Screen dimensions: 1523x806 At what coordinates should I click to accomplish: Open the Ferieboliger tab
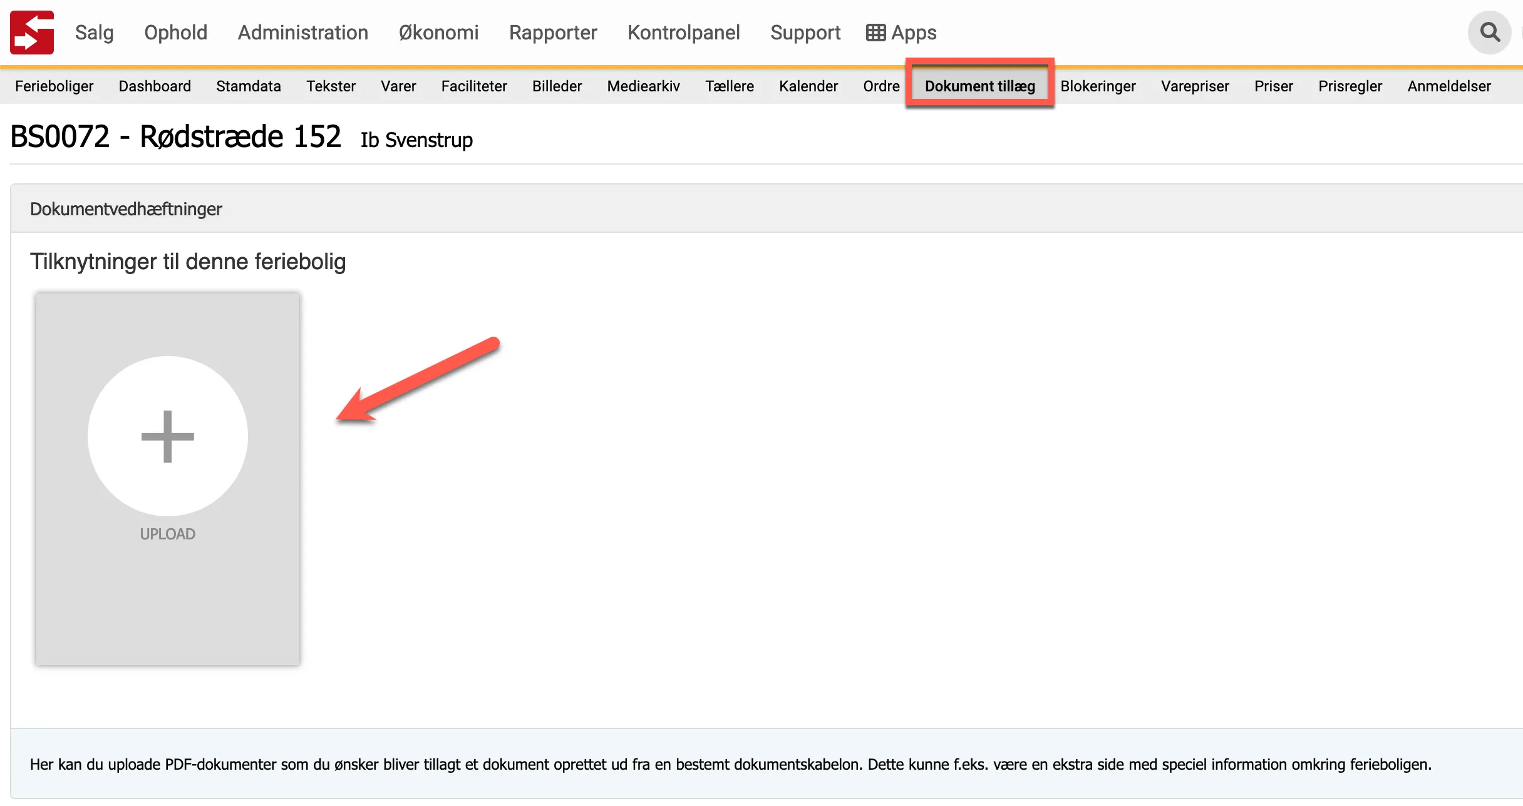click(54, 86)
